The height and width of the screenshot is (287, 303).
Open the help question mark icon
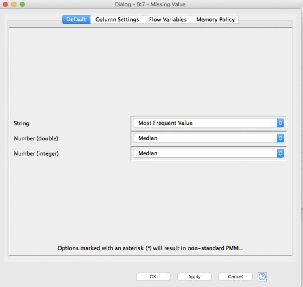[262, 277]
